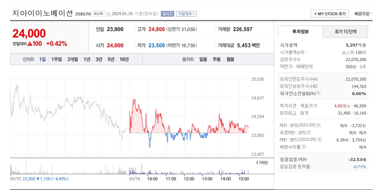
Task: Click stock code 358570
Action: 83,14
